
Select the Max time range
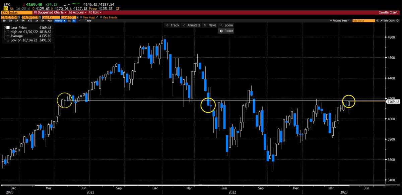(x=50, y=21)
